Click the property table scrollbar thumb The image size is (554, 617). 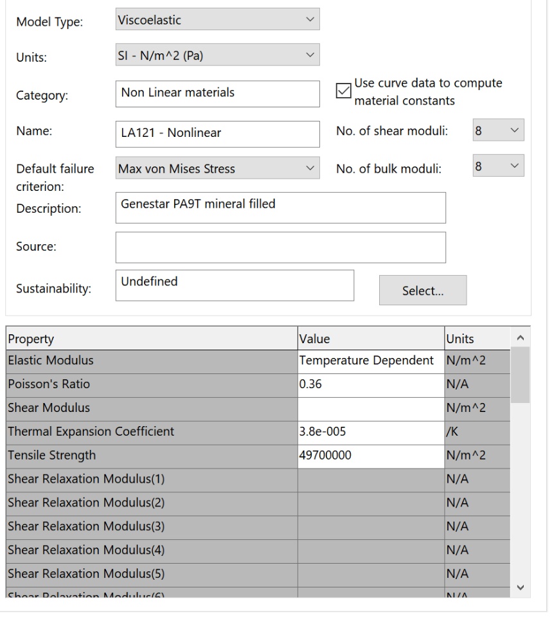[521, 375]
